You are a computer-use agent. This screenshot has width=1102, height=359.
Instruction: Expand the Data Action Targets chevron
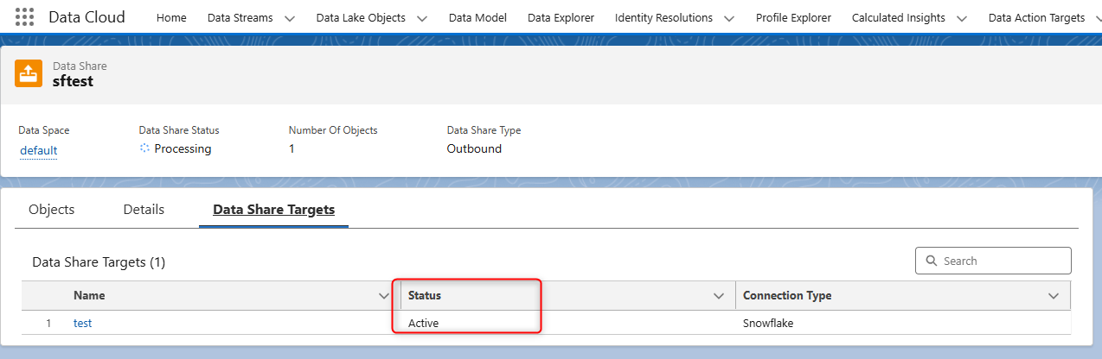(x=1097, y=18)
